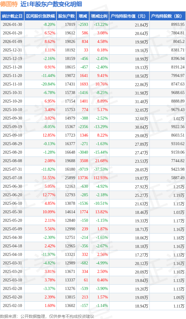Click the 户均持股市值（元） column header

[129, 16]
